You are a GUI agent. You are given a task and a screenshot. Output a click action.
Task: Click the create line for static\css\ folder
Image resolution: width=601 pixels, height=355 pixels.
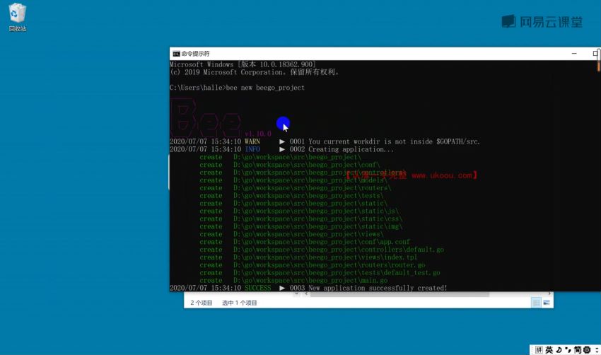pyautogui.click(x=301, y=219)
